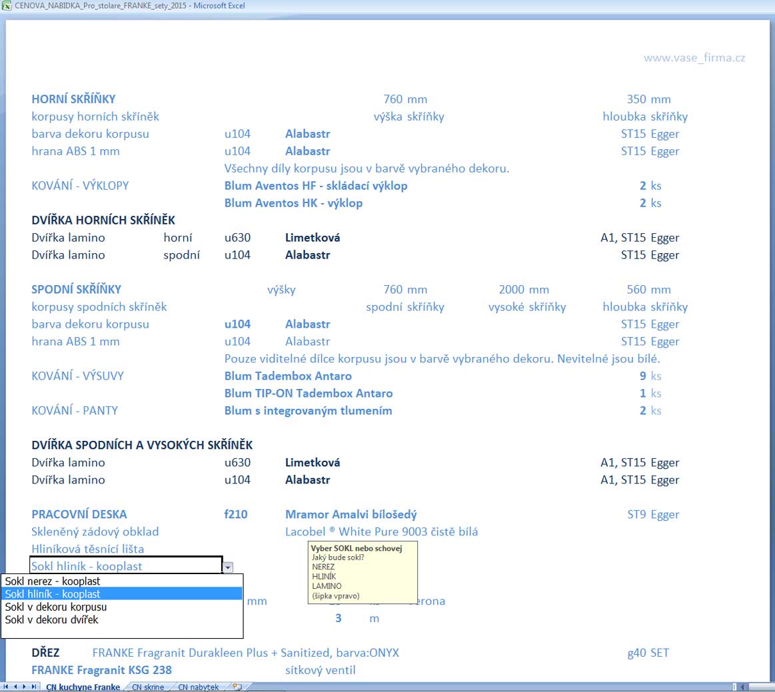This screenshot has width=775, height=692.
Task: Click 'KOVÁNÍ - VÝSUVY' label
Action: (77, 376)
